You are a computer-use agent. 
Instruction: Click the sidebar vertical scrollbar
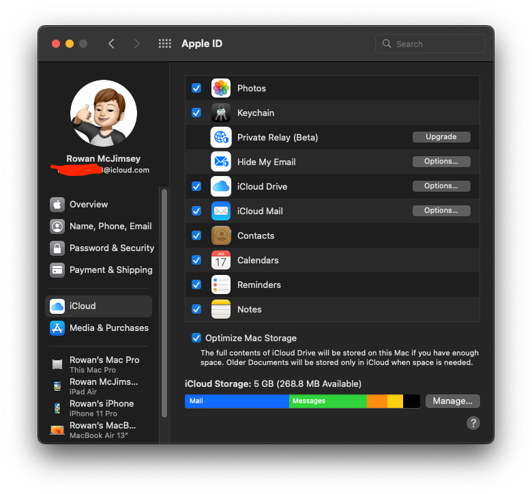(x=164, y=303)
